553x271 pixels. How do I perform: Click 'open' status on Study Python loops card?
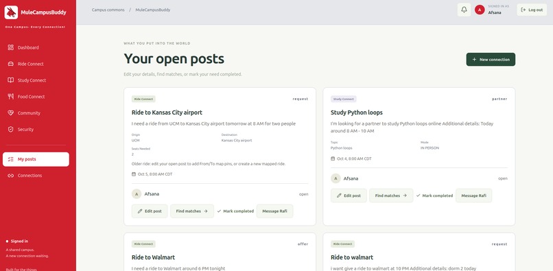pyautogui.click(x=503, y=178)
